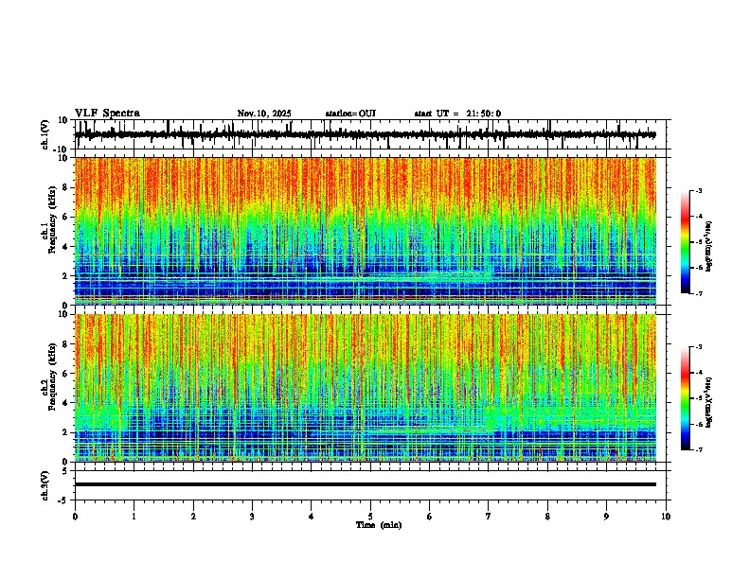Screen dimensions: 750x579
Task: Click the ch.1 spectrogram color bar
Action: [686, 242]
